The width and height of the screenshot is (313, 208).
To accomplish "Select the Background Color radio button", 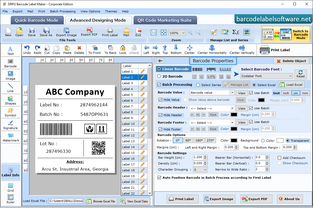I will pos(263,141).
